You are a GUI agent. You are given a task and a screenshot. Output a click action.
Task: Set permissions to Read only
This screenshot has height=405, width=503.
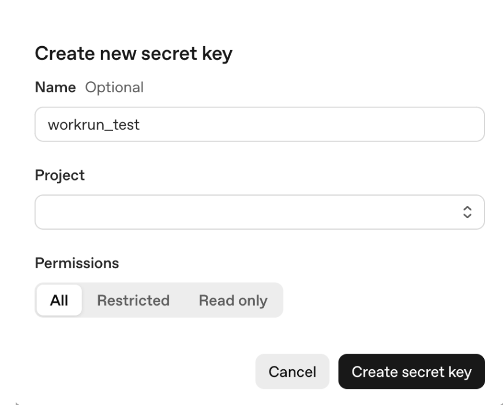(233, 300)
